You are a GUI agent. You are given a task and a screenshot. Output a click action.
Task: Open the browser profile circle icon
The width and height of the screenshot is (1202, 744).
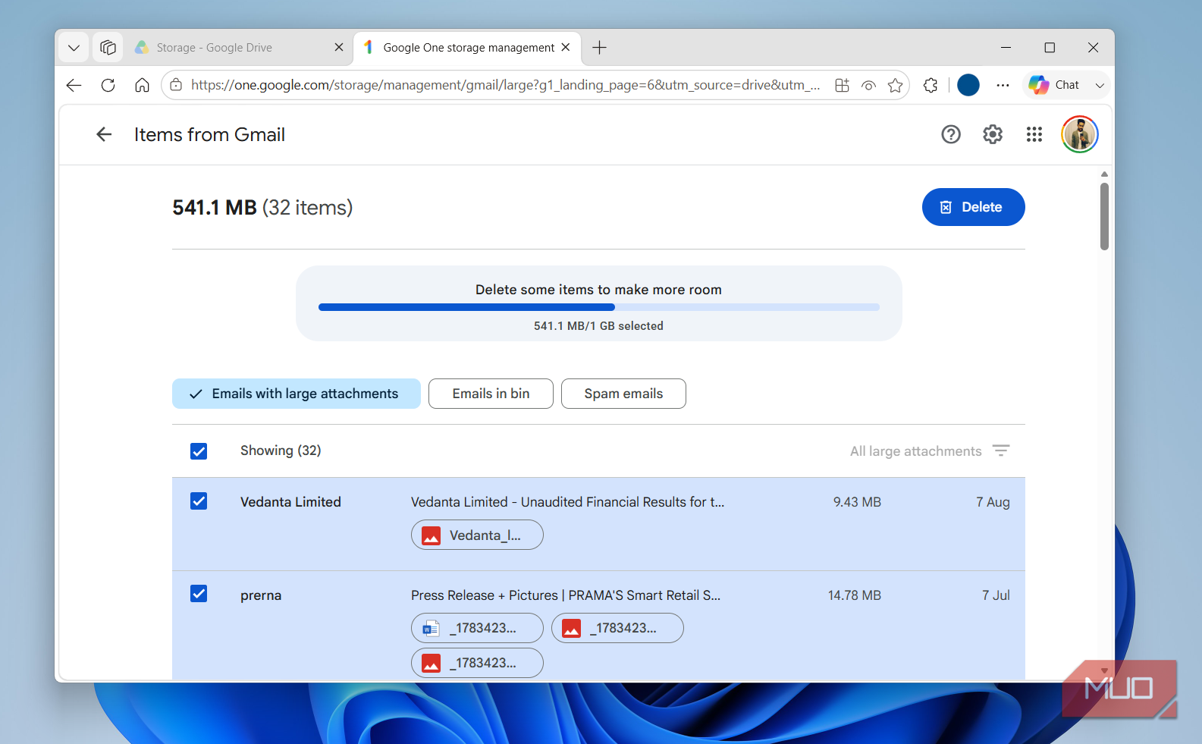coord(968,85)
